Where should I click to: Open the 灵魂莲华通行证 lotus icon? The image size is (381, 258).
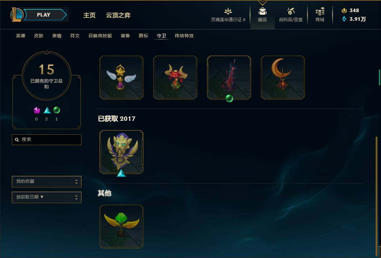(x=228, y=11)
